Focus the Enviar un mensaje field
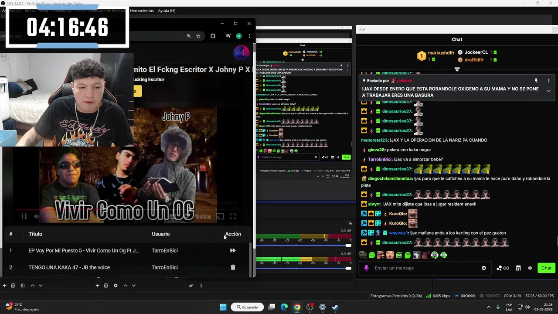The image size is (558, 314). 425,268
